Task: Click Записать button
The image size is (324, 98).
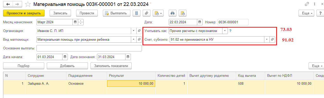Action: 60,13
